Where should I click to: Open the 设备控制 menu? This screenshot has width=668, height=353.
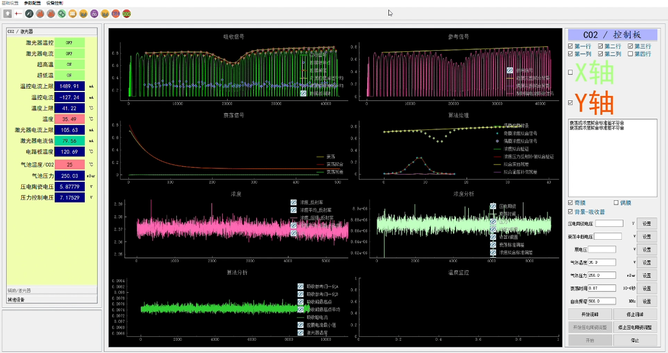(54, 3)
